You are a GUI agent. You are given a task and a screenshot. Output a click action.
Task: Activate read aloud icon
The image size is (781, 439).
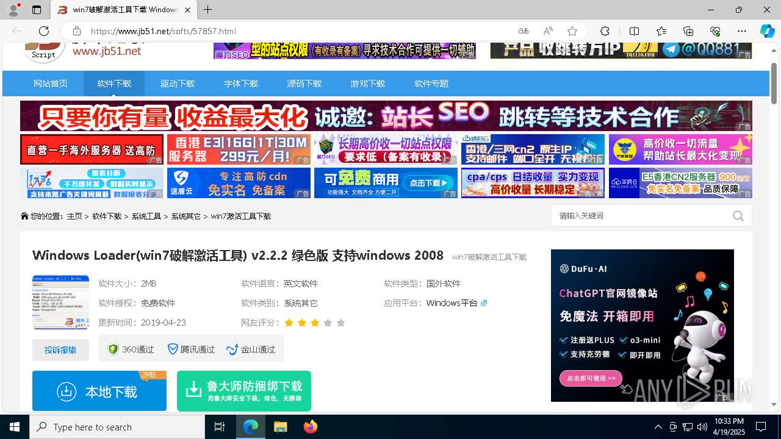[x=548, y=31]
